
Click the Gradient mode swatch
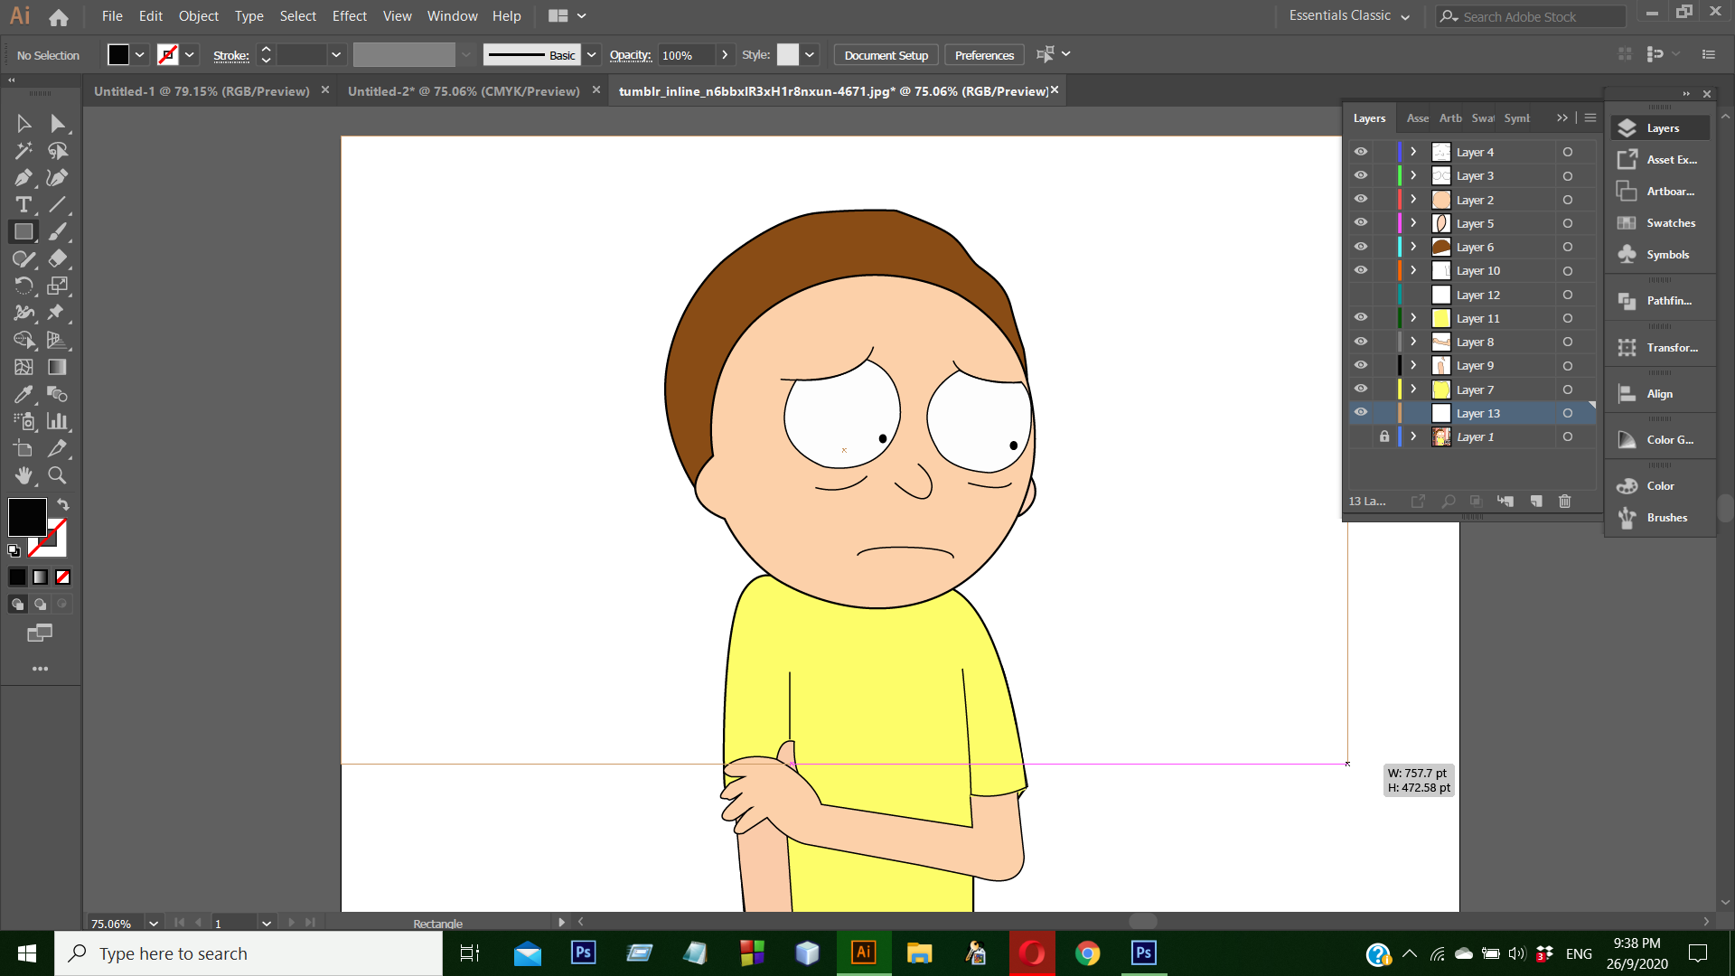pyautogui.click(x=40, y=577)
